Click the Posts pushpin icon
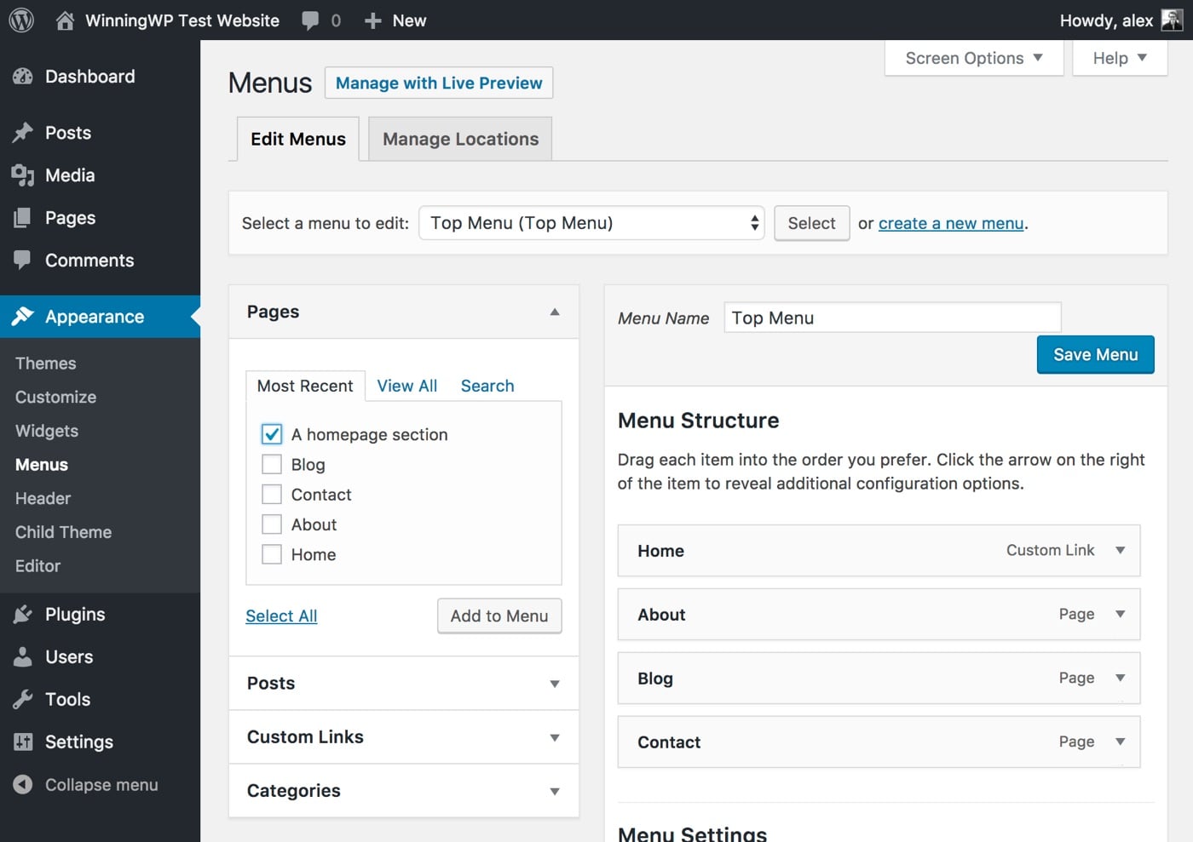The image size is (1193, 842). coord(23,133)
